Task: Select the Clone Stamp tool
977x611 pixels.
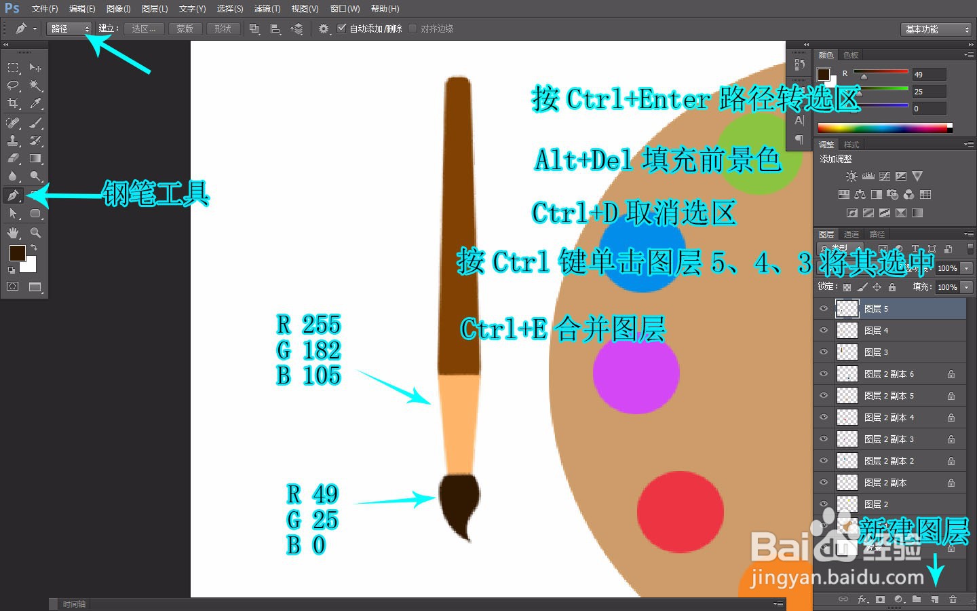Action: click(x=13, y=141)
